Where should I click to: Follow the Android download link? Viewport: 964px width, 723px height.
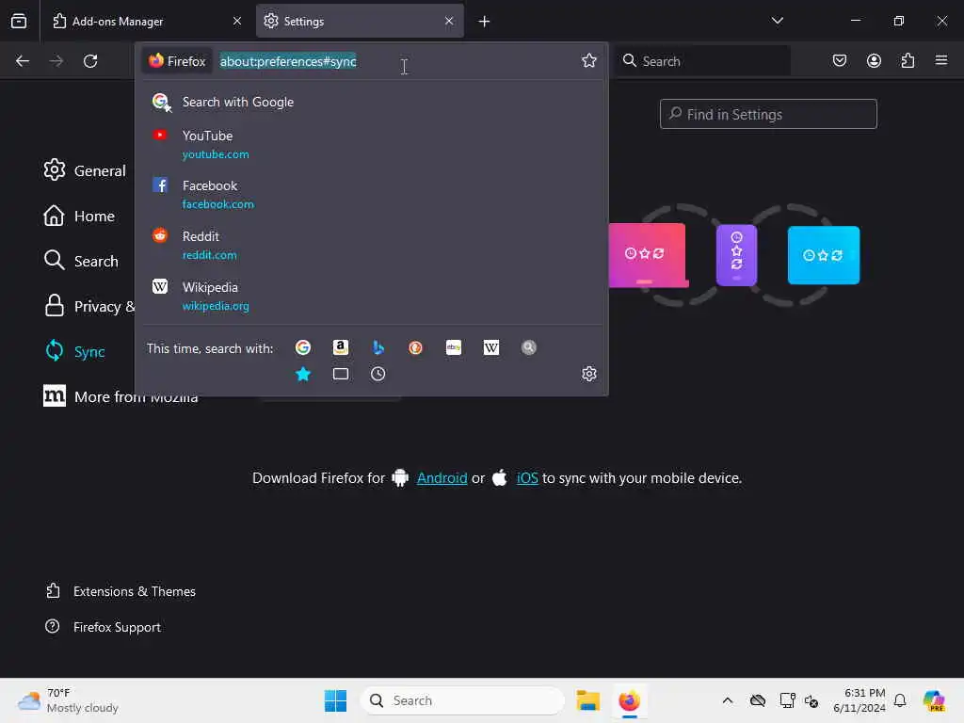tap(442, 477)
